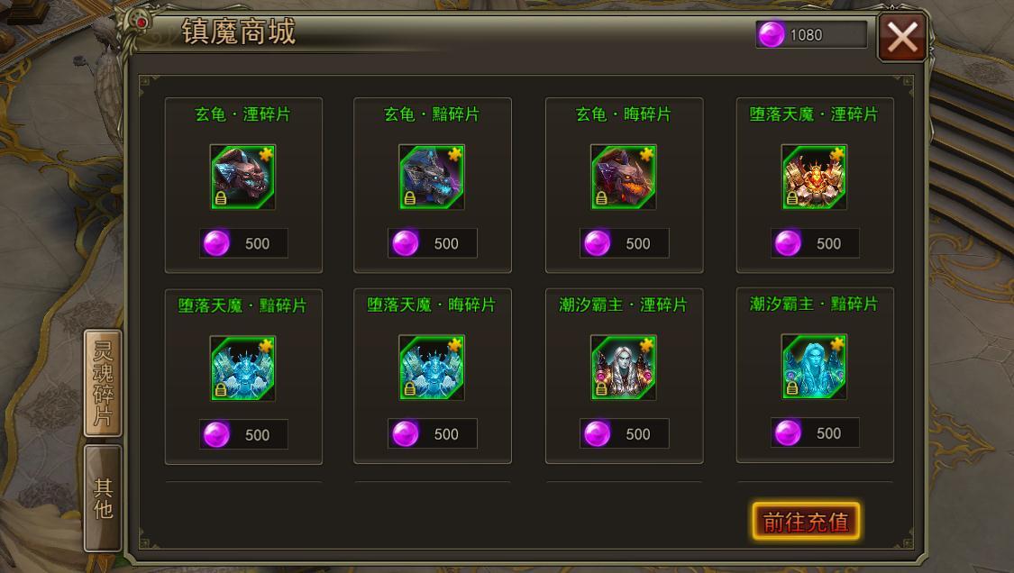
Task: Select the 堕落天魔·湮碎片 item icon
Action: click(x=814, y=177)
